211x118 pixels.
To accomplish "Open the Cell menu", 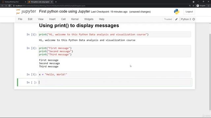I will click(63, 19).
